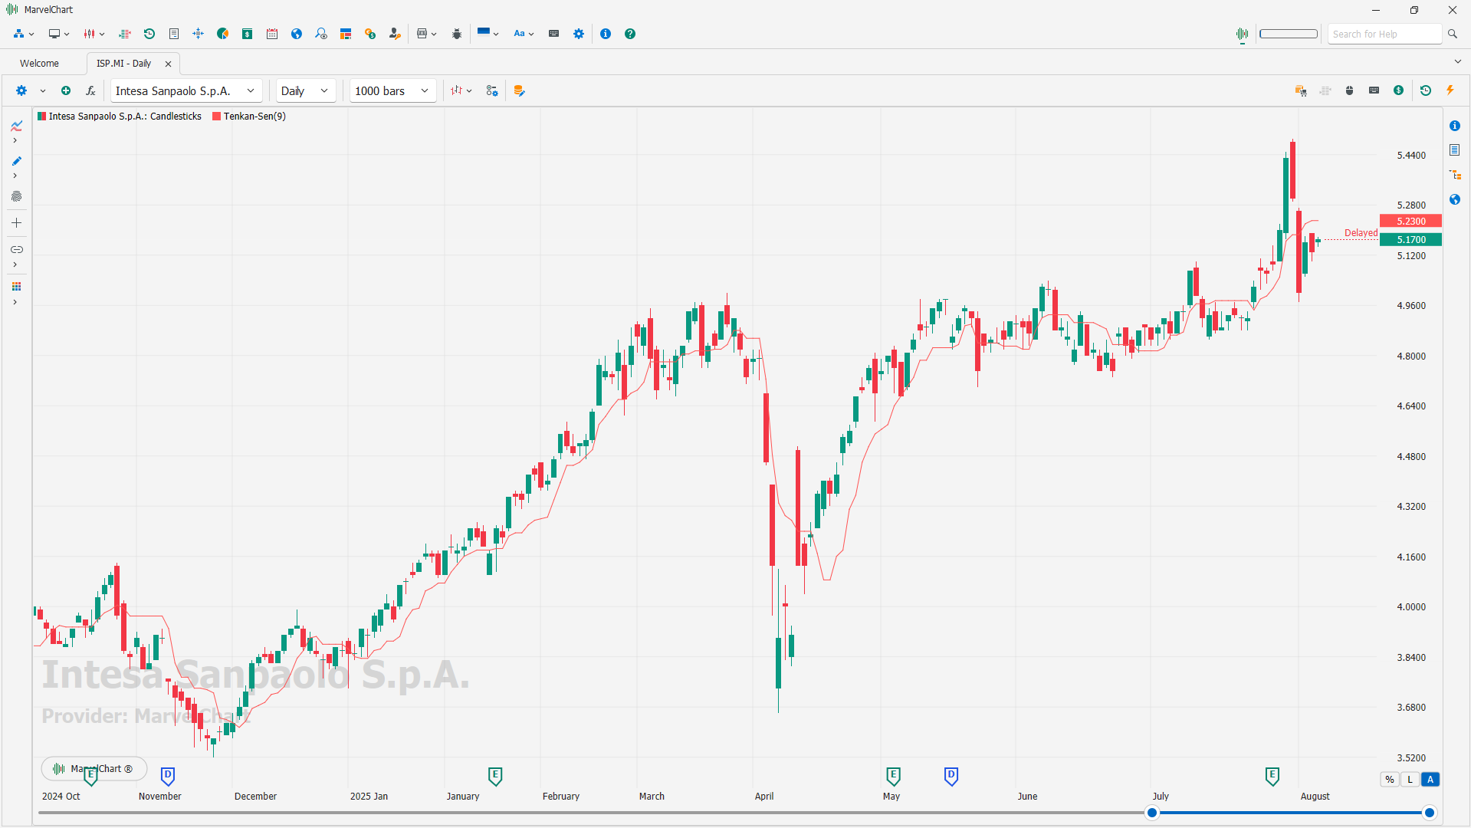Click the currency coins icon
The image size is (1471, 828).
[370, 34]
